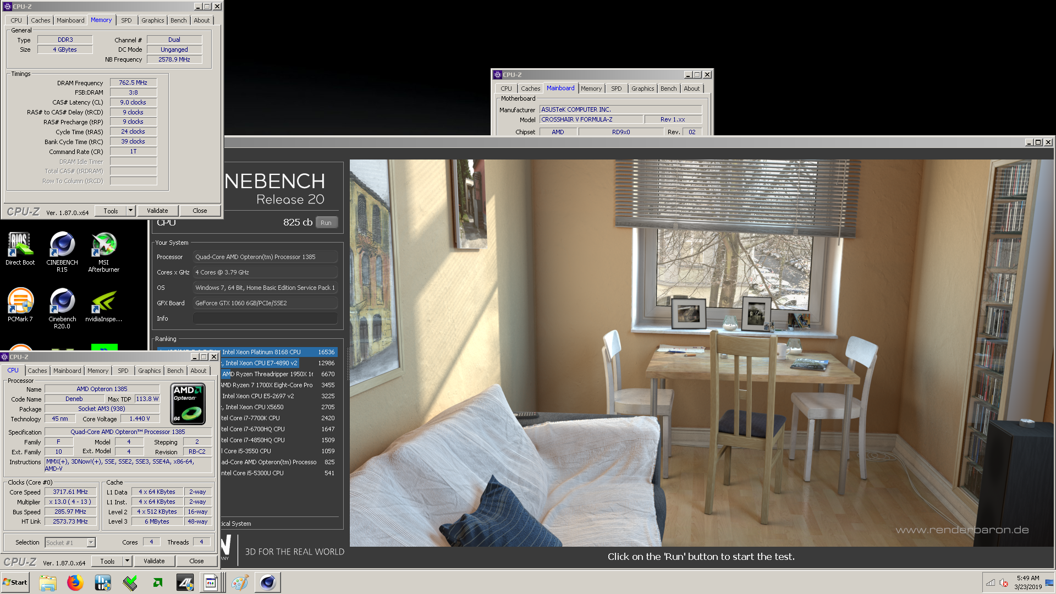Select AMD Ryzen Threadripper 1950X ranking row
This screenshot has width=1056, height=594.
(279, 374)
